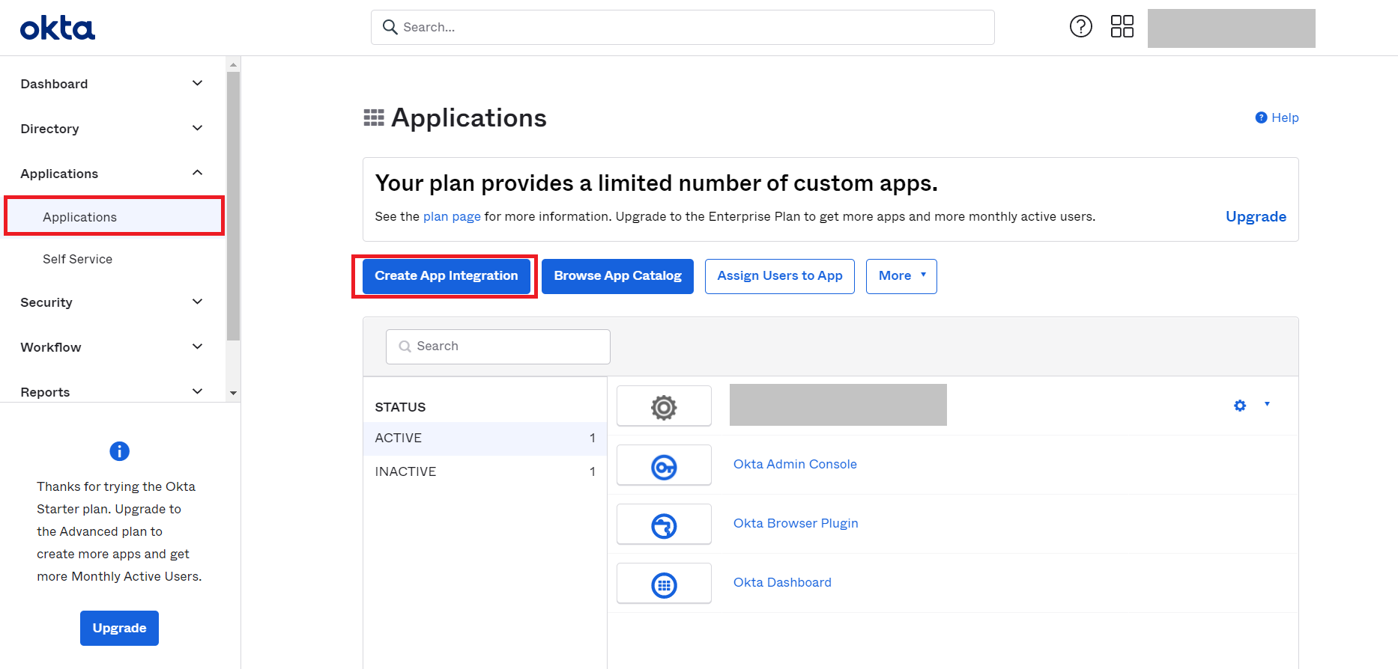Click the sidebar scrollbar thumb
The width and height of the screenshot is (1398, 669).
click(233, 206)
